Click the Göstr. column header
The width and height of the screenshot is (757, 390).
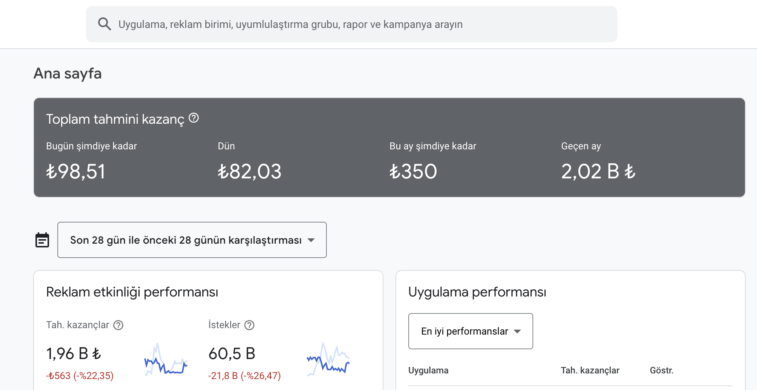(x=662, y=370)
